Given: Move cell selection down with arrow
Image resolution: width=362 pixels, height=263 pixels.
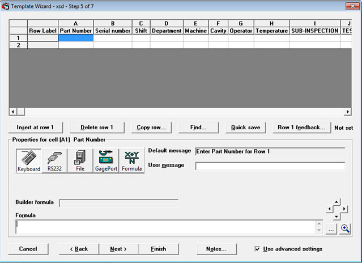Looking at the screenshot, I should 338,216.
